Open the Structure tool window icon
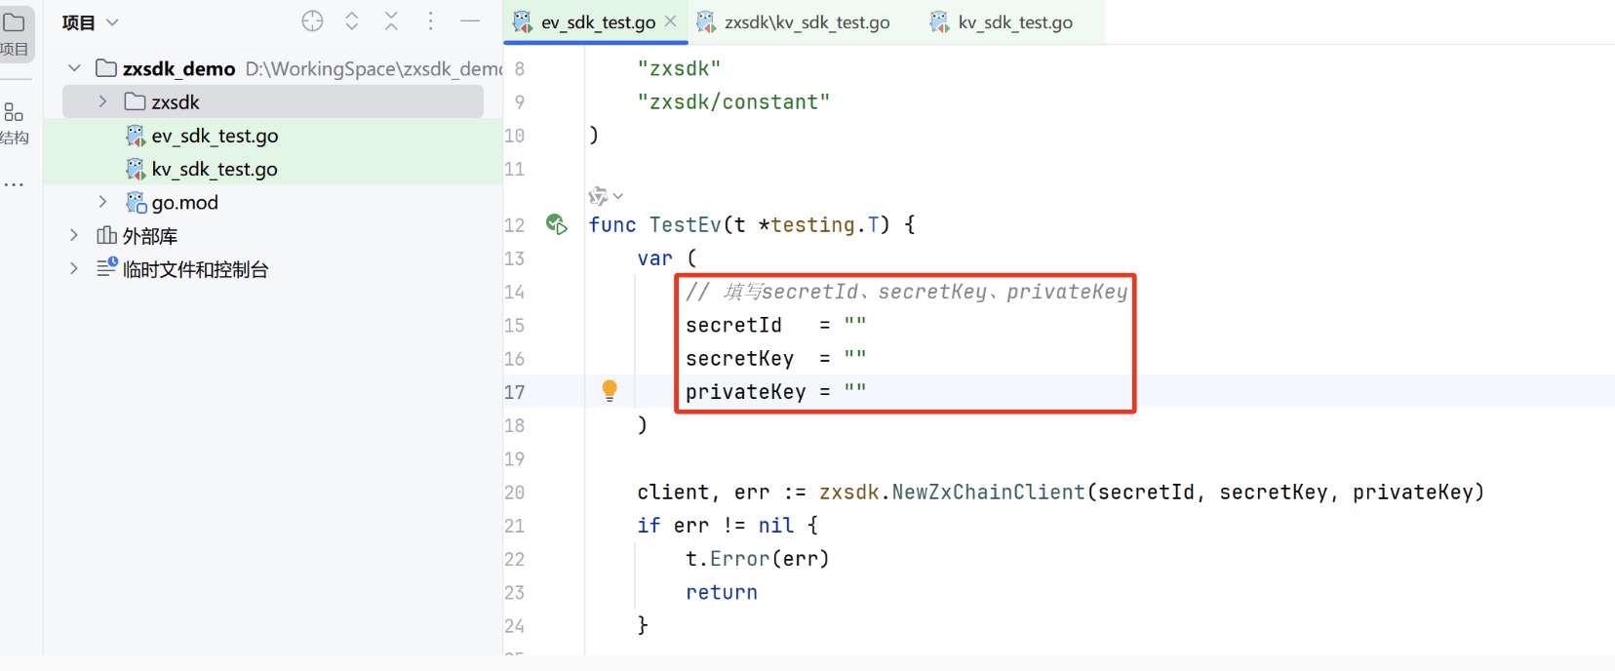 (14, 112)
